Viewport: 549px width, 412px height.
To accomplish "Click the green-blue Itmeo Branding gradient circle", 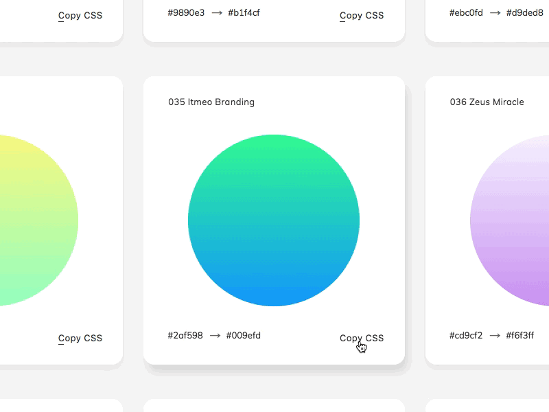I will pos(274,220).
